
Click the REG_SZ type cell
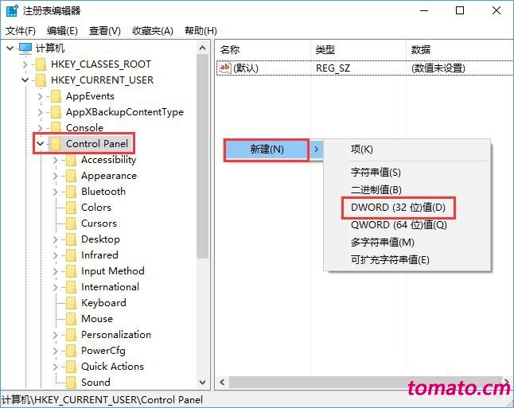point(333,68)
